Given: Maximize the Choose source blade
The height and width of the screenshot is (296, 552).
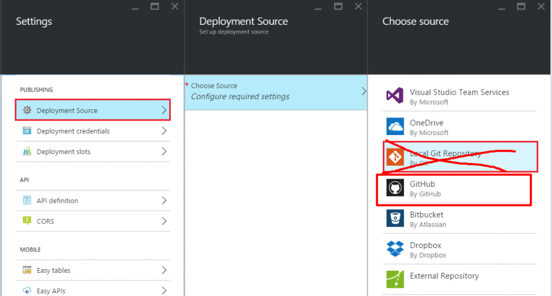Looking at the screenshot, I should point(521,6).
